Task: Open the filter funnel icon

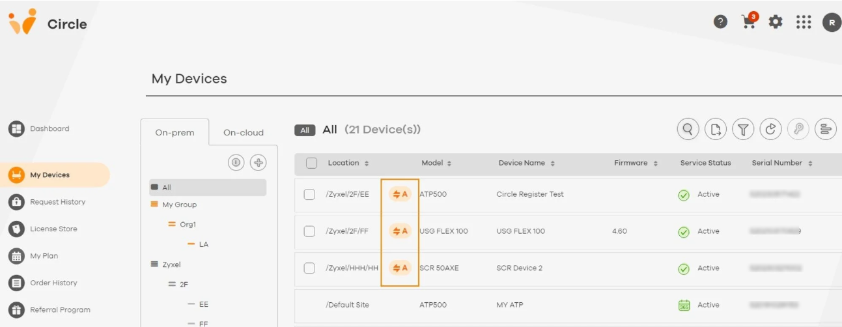Action: click(743, 129)
